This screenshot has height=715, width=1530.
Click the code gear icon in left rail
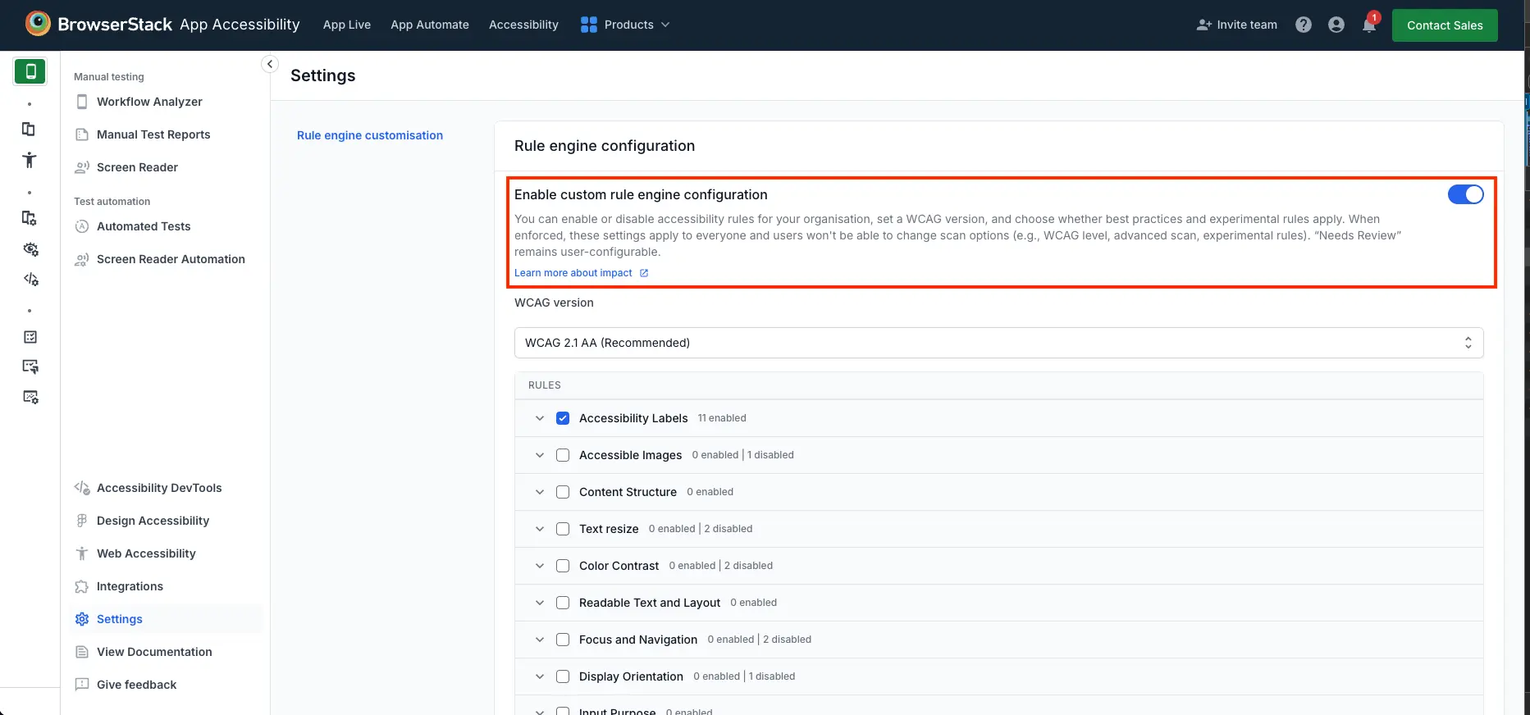coord(30,280)
